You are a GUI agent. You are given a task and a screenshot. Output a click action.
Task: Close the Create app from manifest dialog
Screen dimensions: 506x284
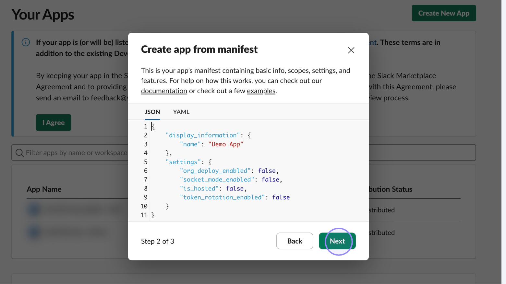[351, 50]
